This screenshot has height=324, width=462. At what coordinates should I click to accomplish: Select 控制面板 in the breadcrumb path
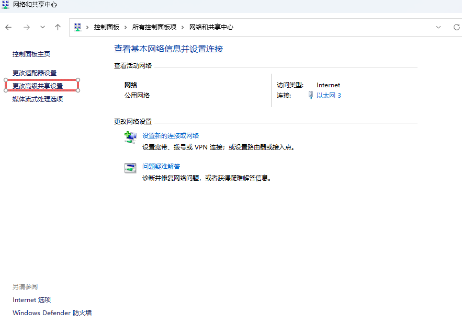[x=107, y=27]
